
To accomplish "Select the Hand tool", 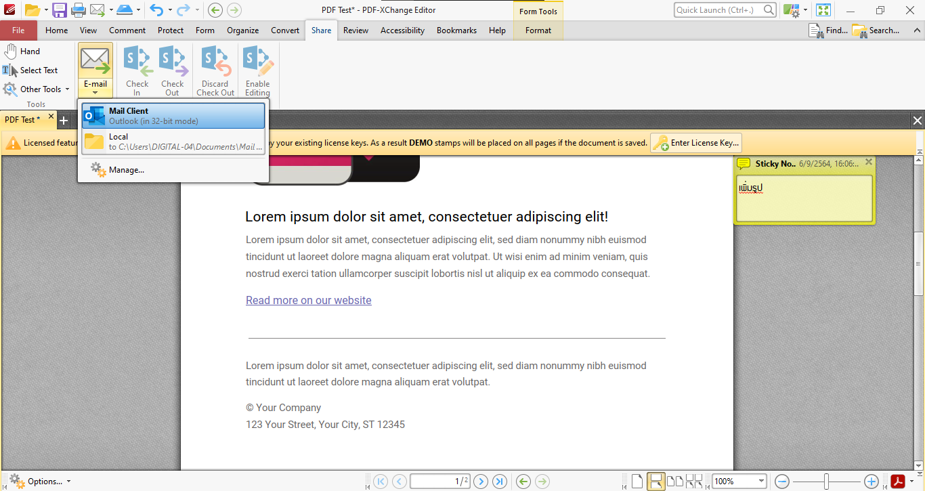I will 22,51.
